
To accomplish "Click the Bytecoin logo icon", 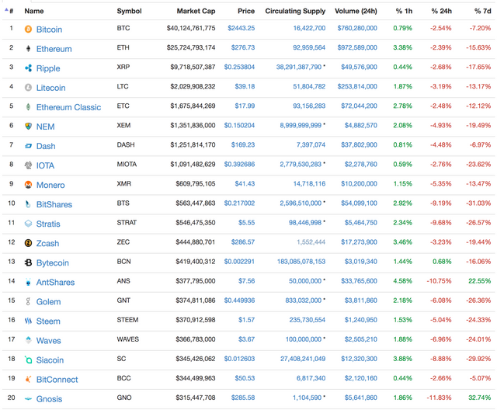I will [x=28, y=262].
